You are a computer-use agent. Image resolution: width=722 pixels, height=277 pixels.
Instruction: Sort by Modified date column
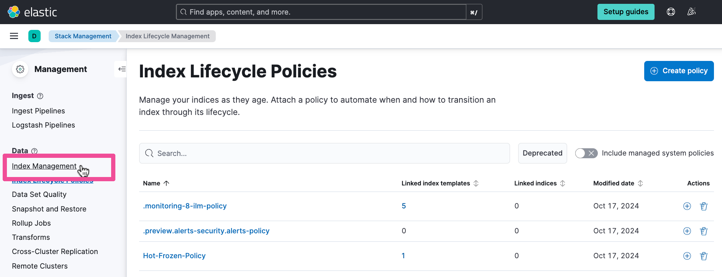click(618, 183)
